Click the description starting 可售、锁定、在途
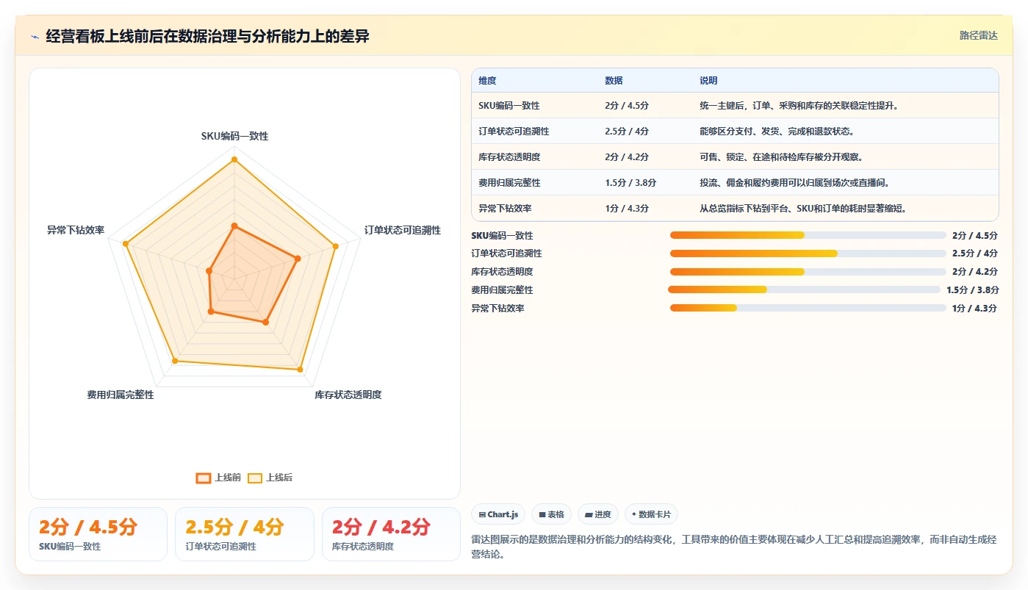Viewport: 1028px width, 590px height. 781,157
